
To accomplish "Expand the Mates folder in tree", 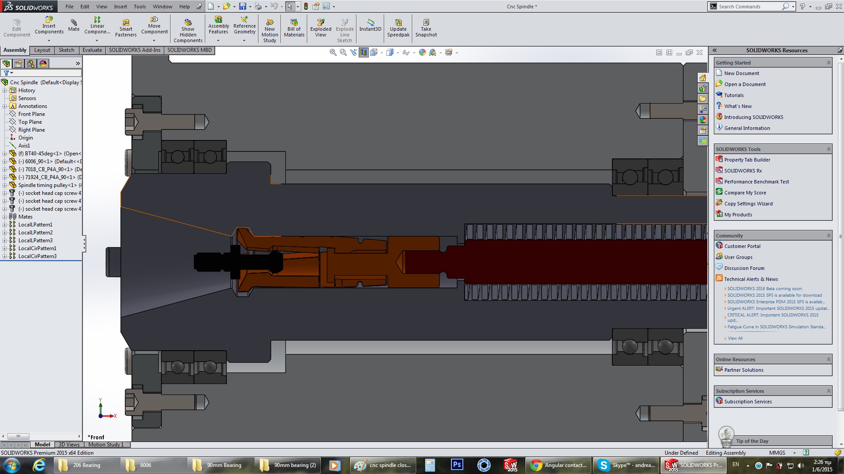I will coord(4,217).
